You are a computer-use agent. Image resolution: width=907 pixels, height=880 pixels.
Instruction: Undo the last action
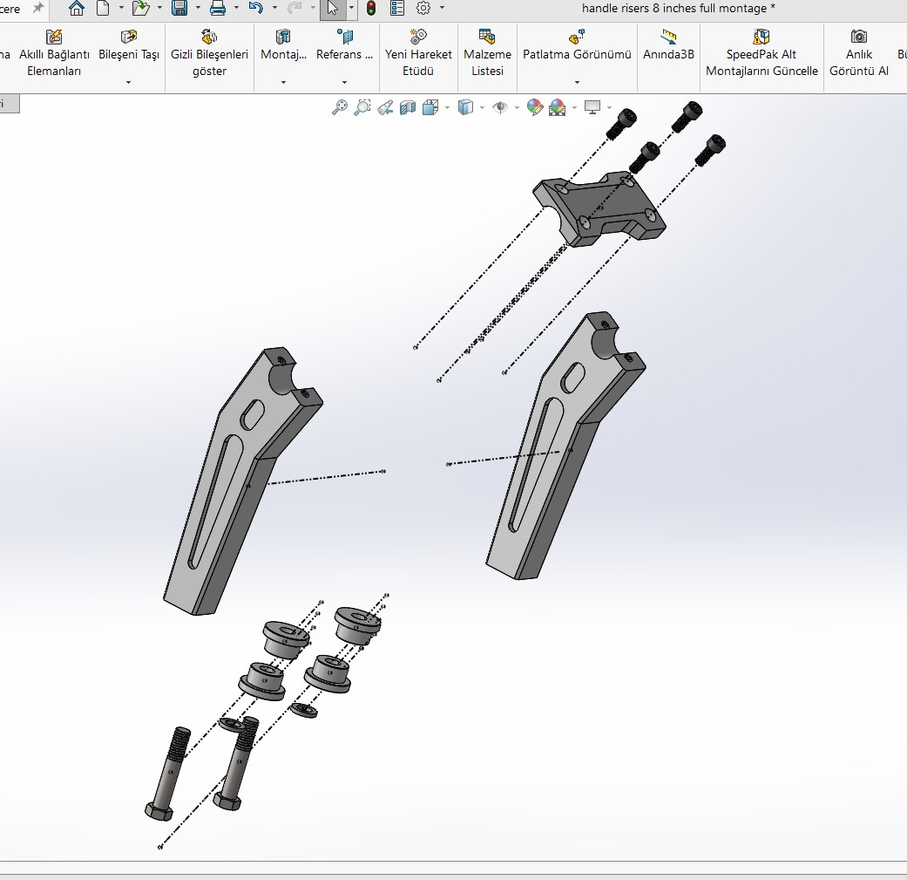click(255, 8)
